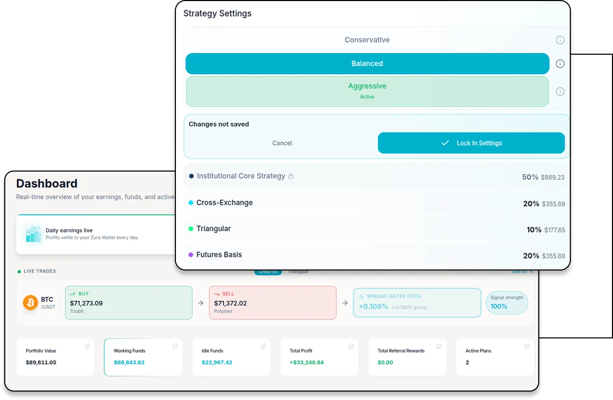Click info icon beside Balanced strategy
Screen dimensions: 613x400
[x=560, y=64]
